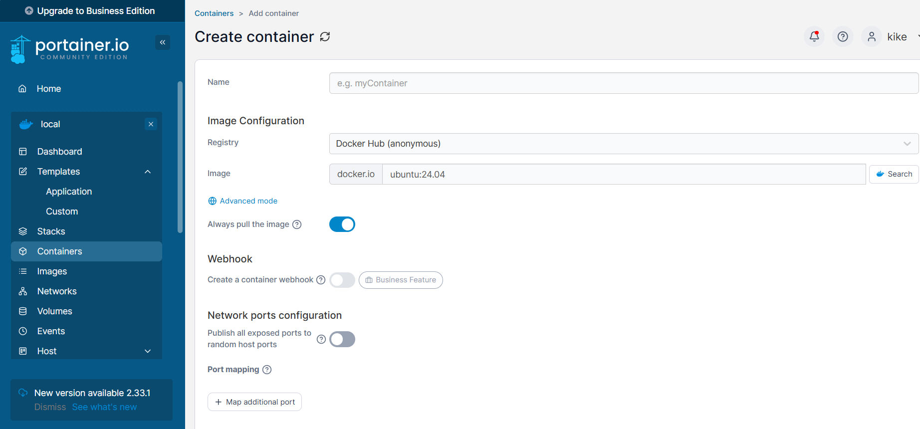Close the local environment with X
Screen dimensions: 920x429
coord(151,124)
